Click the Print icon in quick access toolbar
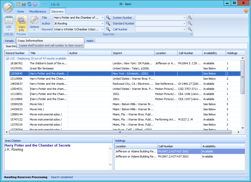The height and width of the screenshot is (182, 251). pyautogui.click(x=24, y=4)
